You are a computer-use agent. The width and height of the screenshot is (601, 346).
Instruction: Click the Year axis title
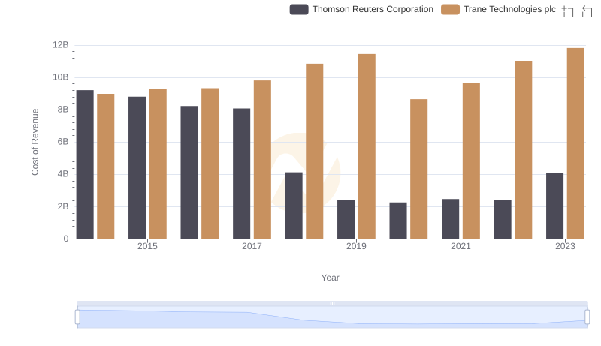click(x=330, y=278)
